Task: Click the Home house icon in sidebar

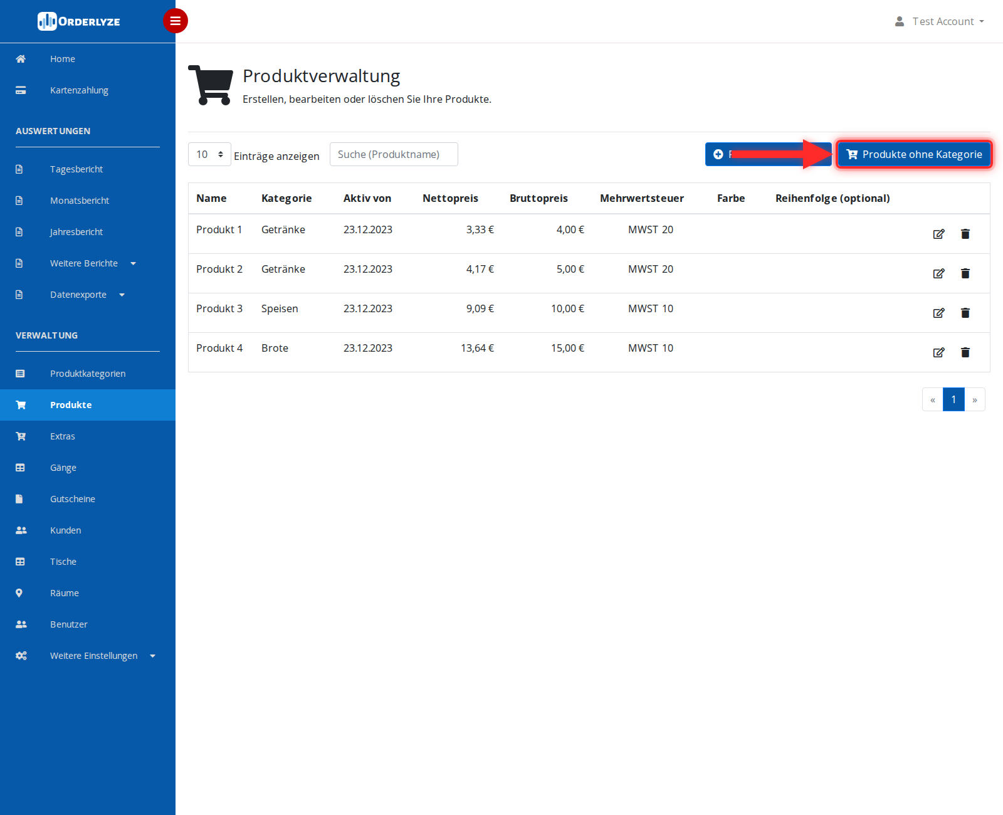Action: pyautogui.click(x=21, y=59)
